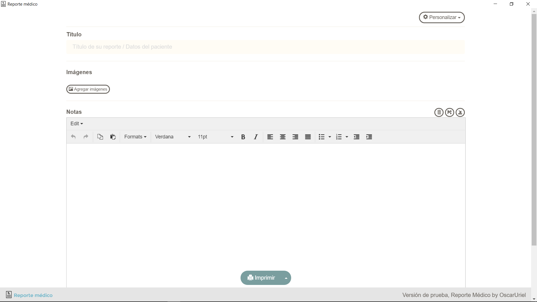
Task: Open the Formats menu
Action: point(135,137)
